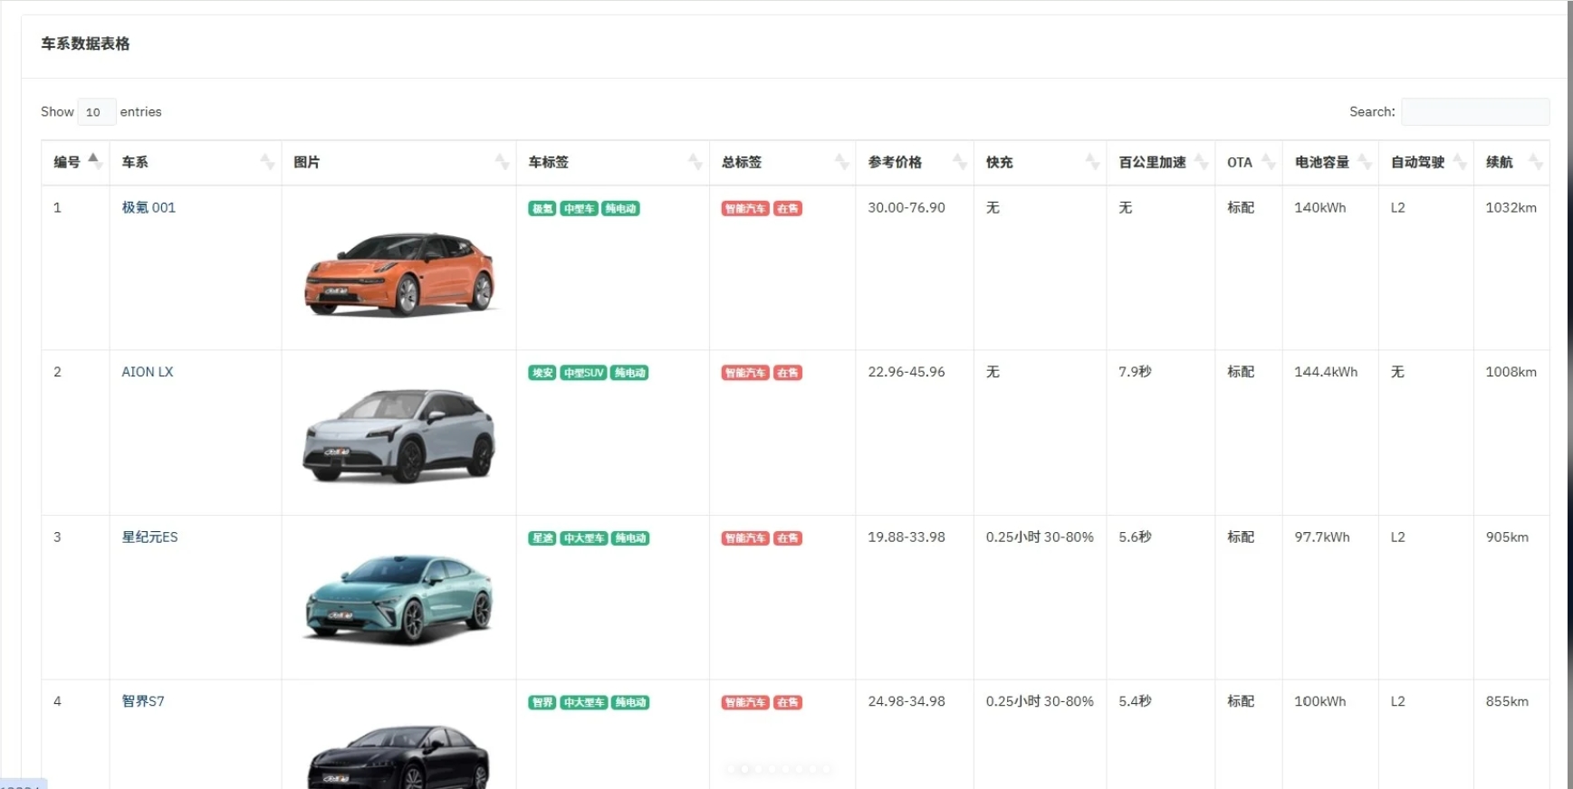Sort table by OTA column

click(x=1249, y=163)
